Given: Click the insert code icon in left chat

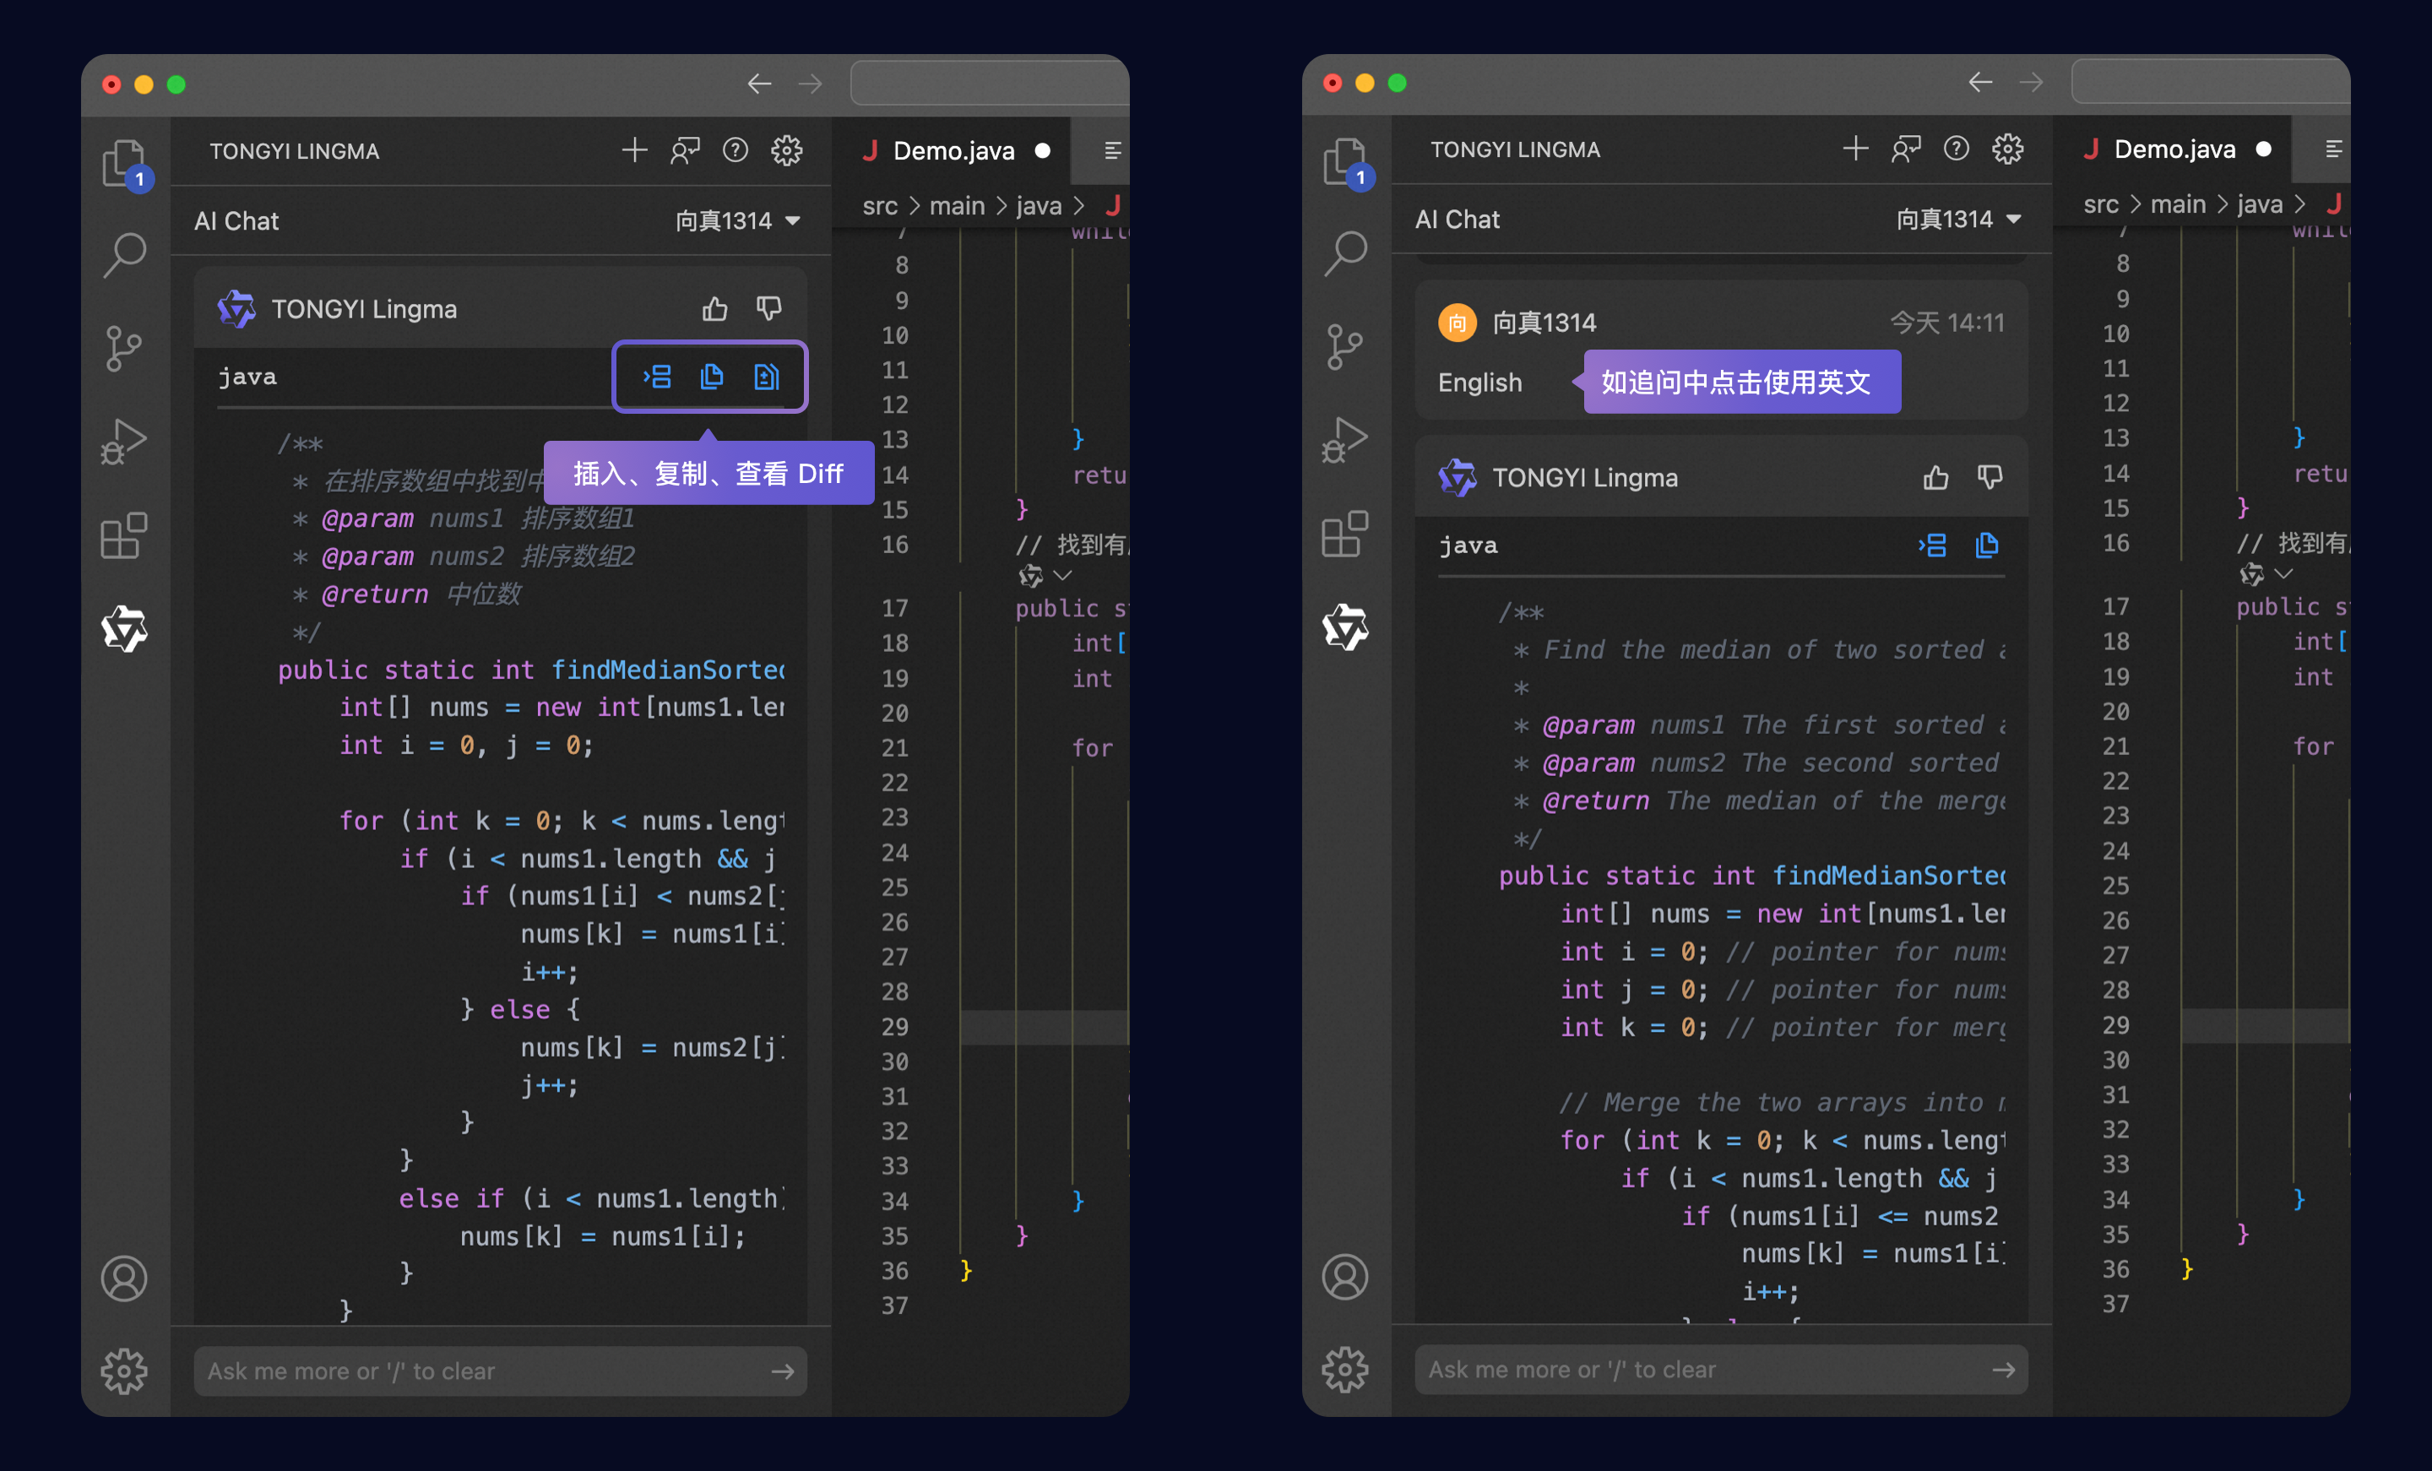Looking at the screenshot, I should coord(657,376).
